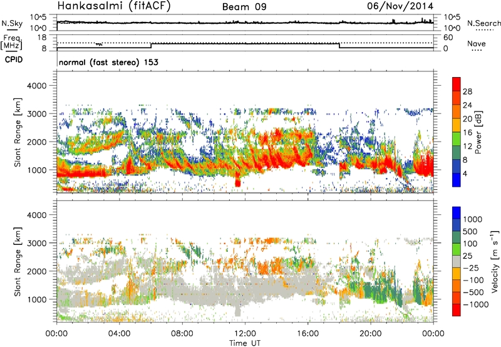Click the frequency step-up line at 06:00

tap(151, 46)
